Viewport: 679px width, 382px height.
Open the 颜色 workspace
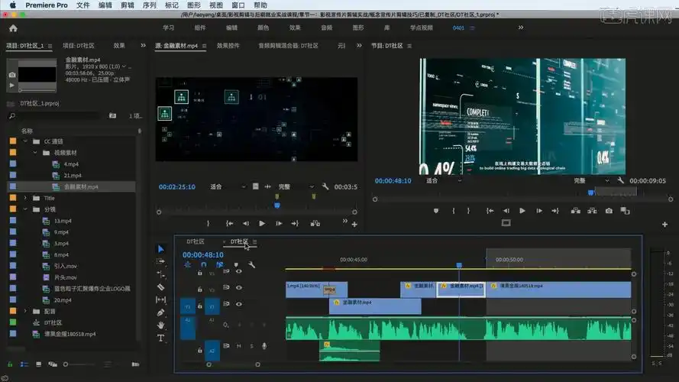263,28
